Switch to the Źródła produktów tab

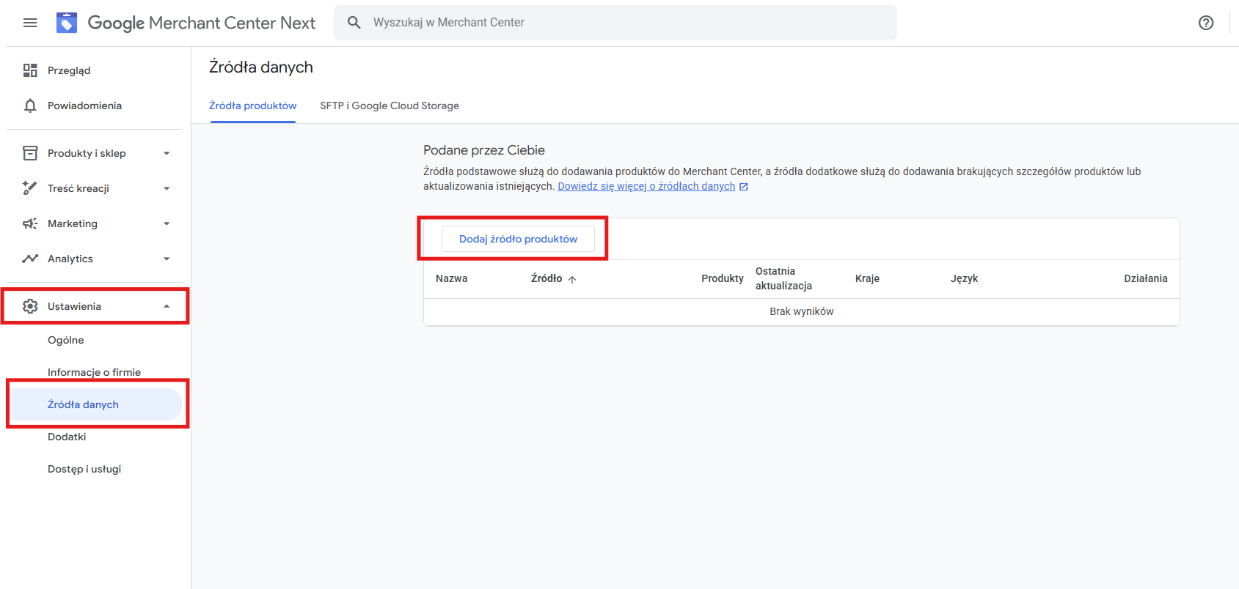(253, 105)
